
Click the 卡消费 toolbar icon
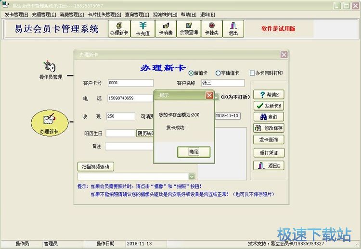point(166,28)
